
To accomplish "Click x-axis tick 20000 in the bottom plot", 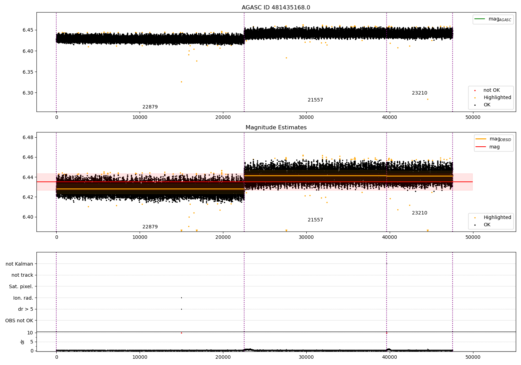I will point(223,357).
